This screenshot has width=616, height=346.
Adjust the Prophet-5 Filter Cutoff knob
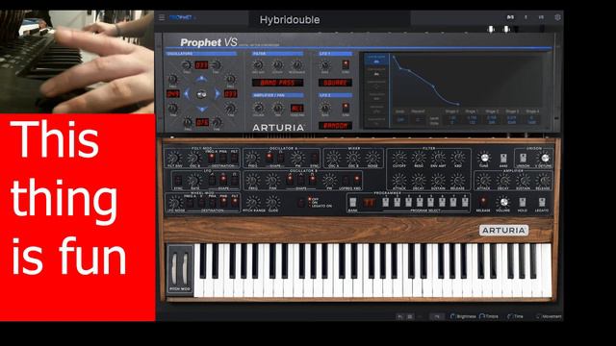399,158
